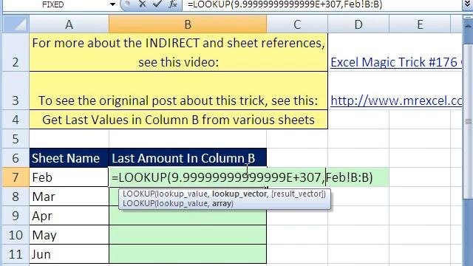Select the cell containing May
473x266 pixels.
[69, 235]
